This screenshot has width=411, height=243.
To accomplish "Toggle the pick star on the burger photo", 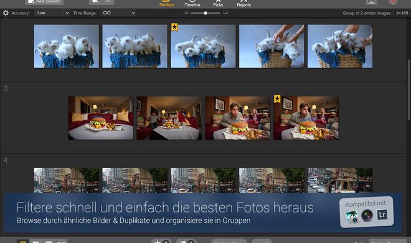I will pyautogui.click(x=277, y=99).
